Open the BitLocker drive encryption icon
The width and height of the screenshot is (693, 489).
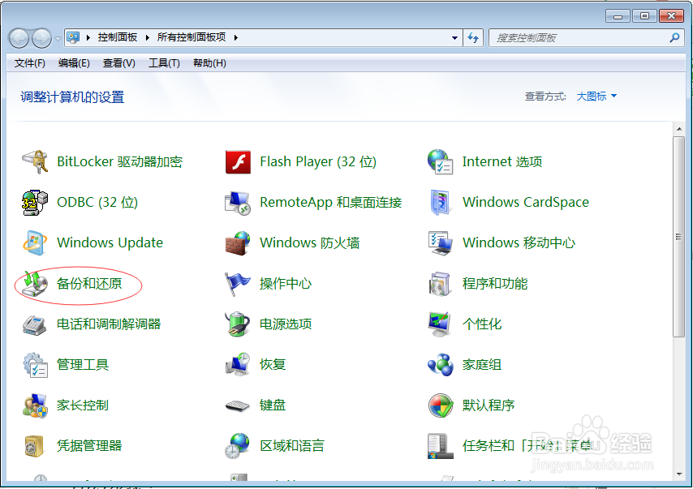(35, 161)
